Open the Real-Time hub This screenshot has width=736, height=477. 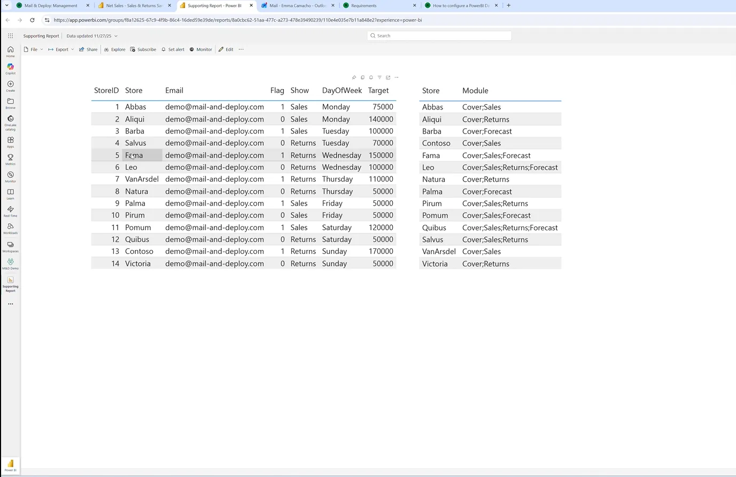coord(10,211)
